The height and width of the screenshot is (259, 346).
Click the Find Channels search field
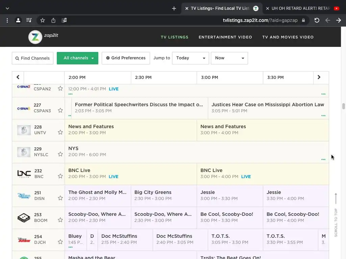click(33, 58)
